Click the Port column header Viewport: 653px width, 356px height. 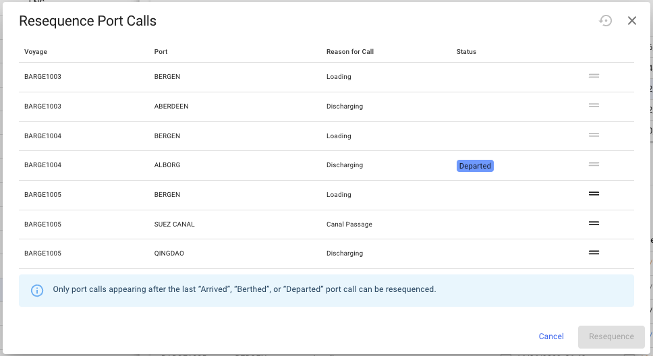[x=161, y=52]
